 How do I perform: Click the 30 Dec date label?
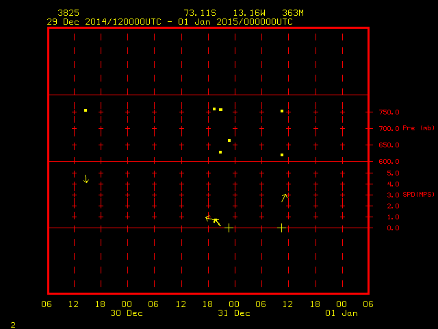coord(127,313)
